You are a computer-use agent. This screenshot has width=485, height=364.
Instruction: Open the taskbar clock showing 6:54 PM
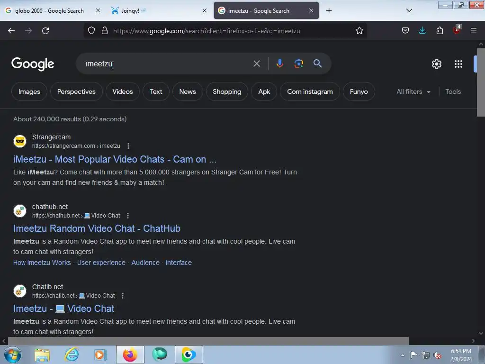pyautogui.click(x=461, y=355)
